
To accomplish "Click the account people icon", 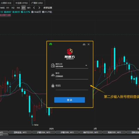I will coord(53,75).
